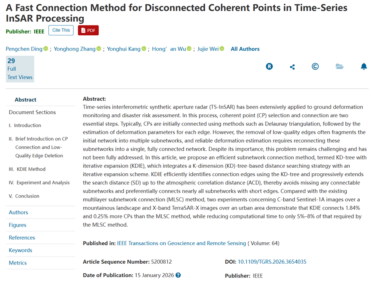The width and height of the screenshot is (373, 281).
Task: Open Yonghong Zhang's ORCID icon
Action: pos(99,49)
